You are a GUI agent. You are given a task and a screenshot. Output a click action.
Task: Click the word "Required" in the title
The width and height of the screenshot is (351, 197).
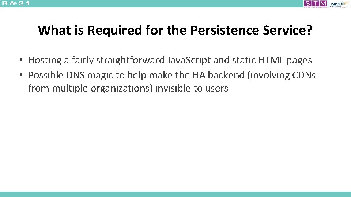pos(103,30)
